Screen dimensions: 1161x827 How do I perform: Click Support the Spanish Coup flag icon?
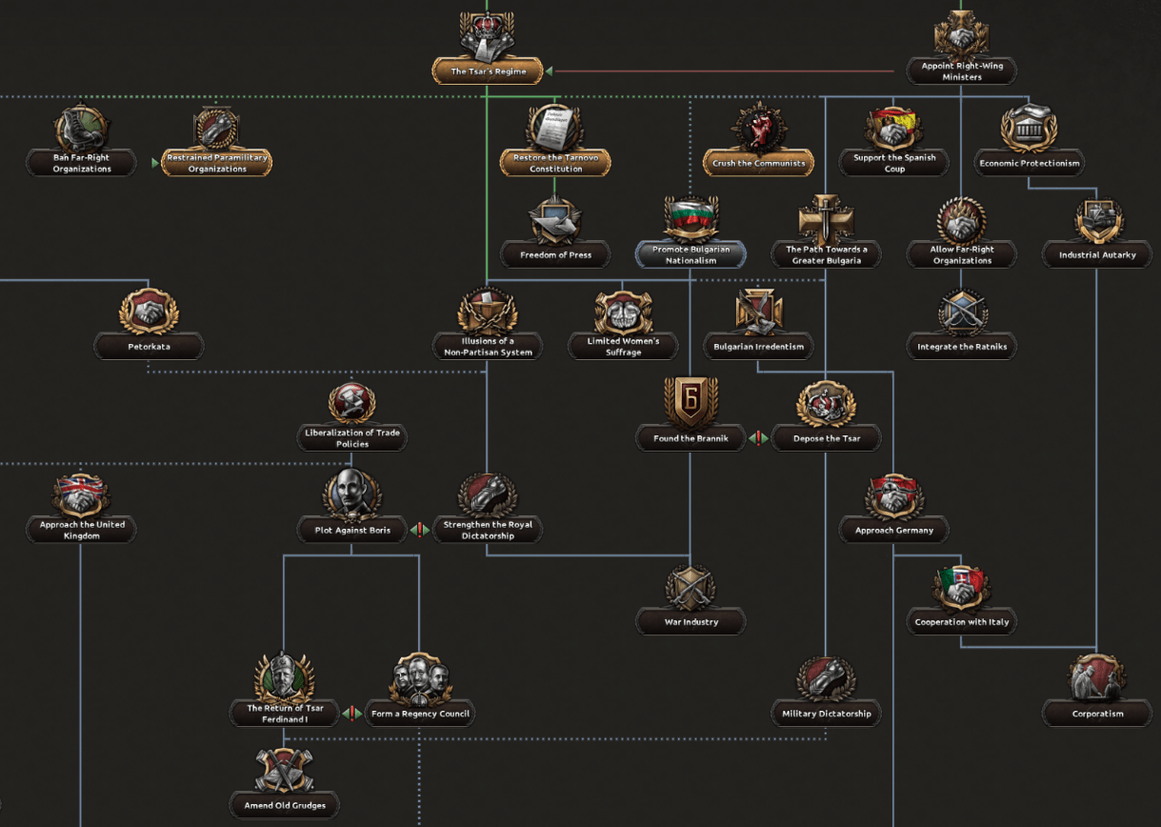point(894,129)
